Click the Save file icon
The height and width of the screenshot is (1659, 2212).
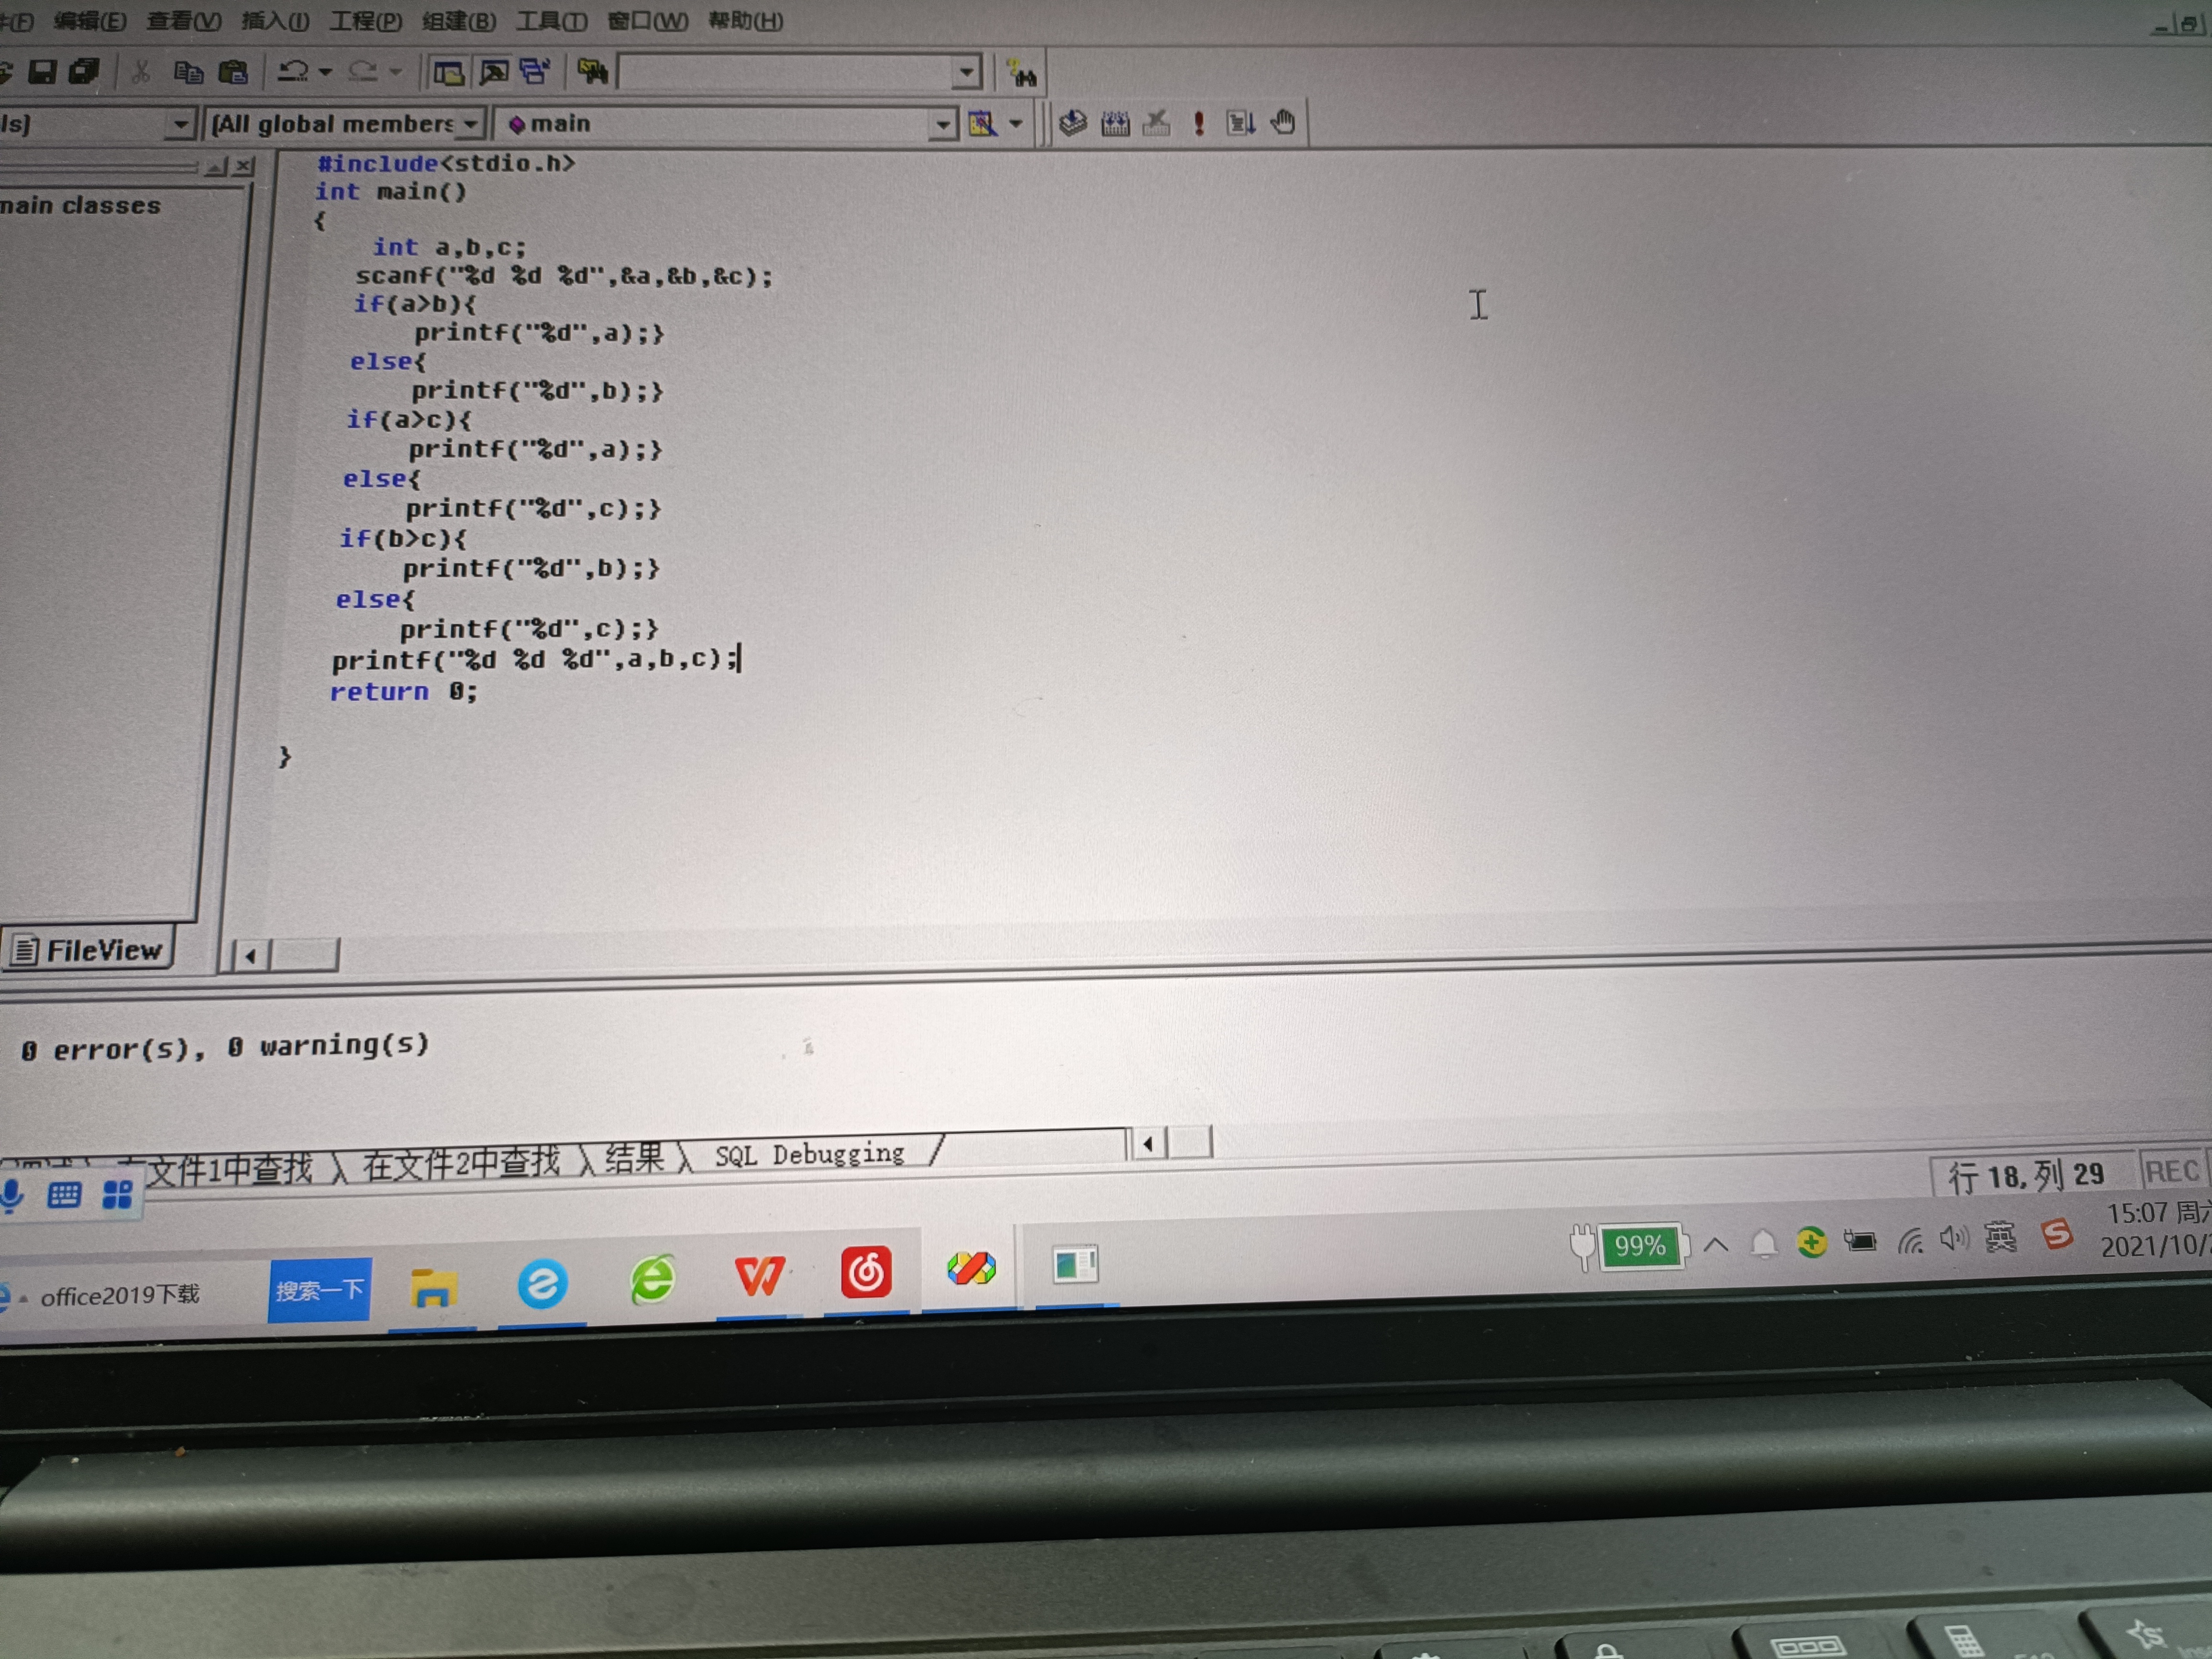pos(42,72)
